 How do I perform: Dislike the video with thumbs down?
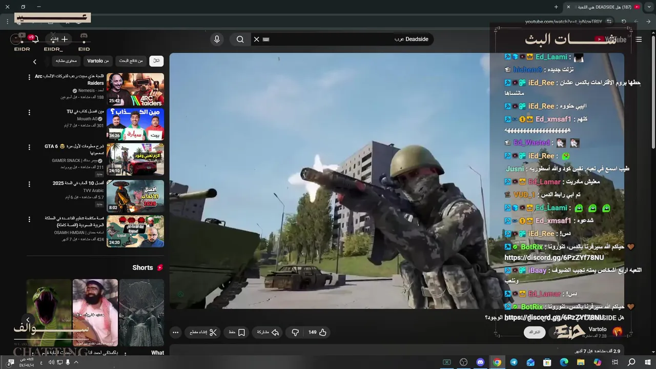295,332
